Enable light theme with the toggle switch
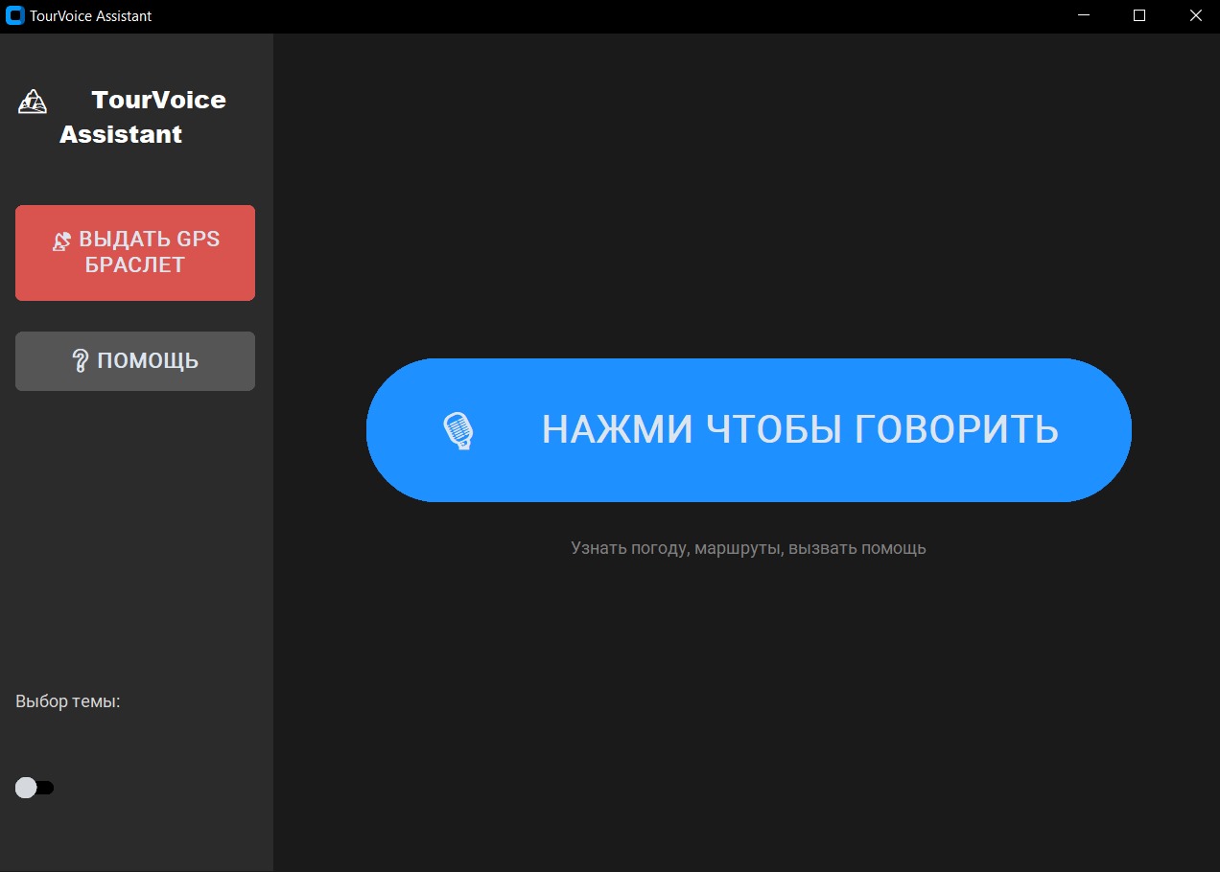Image resolution: width=1220 pixels, height=872 pixels. pos(35,787)
